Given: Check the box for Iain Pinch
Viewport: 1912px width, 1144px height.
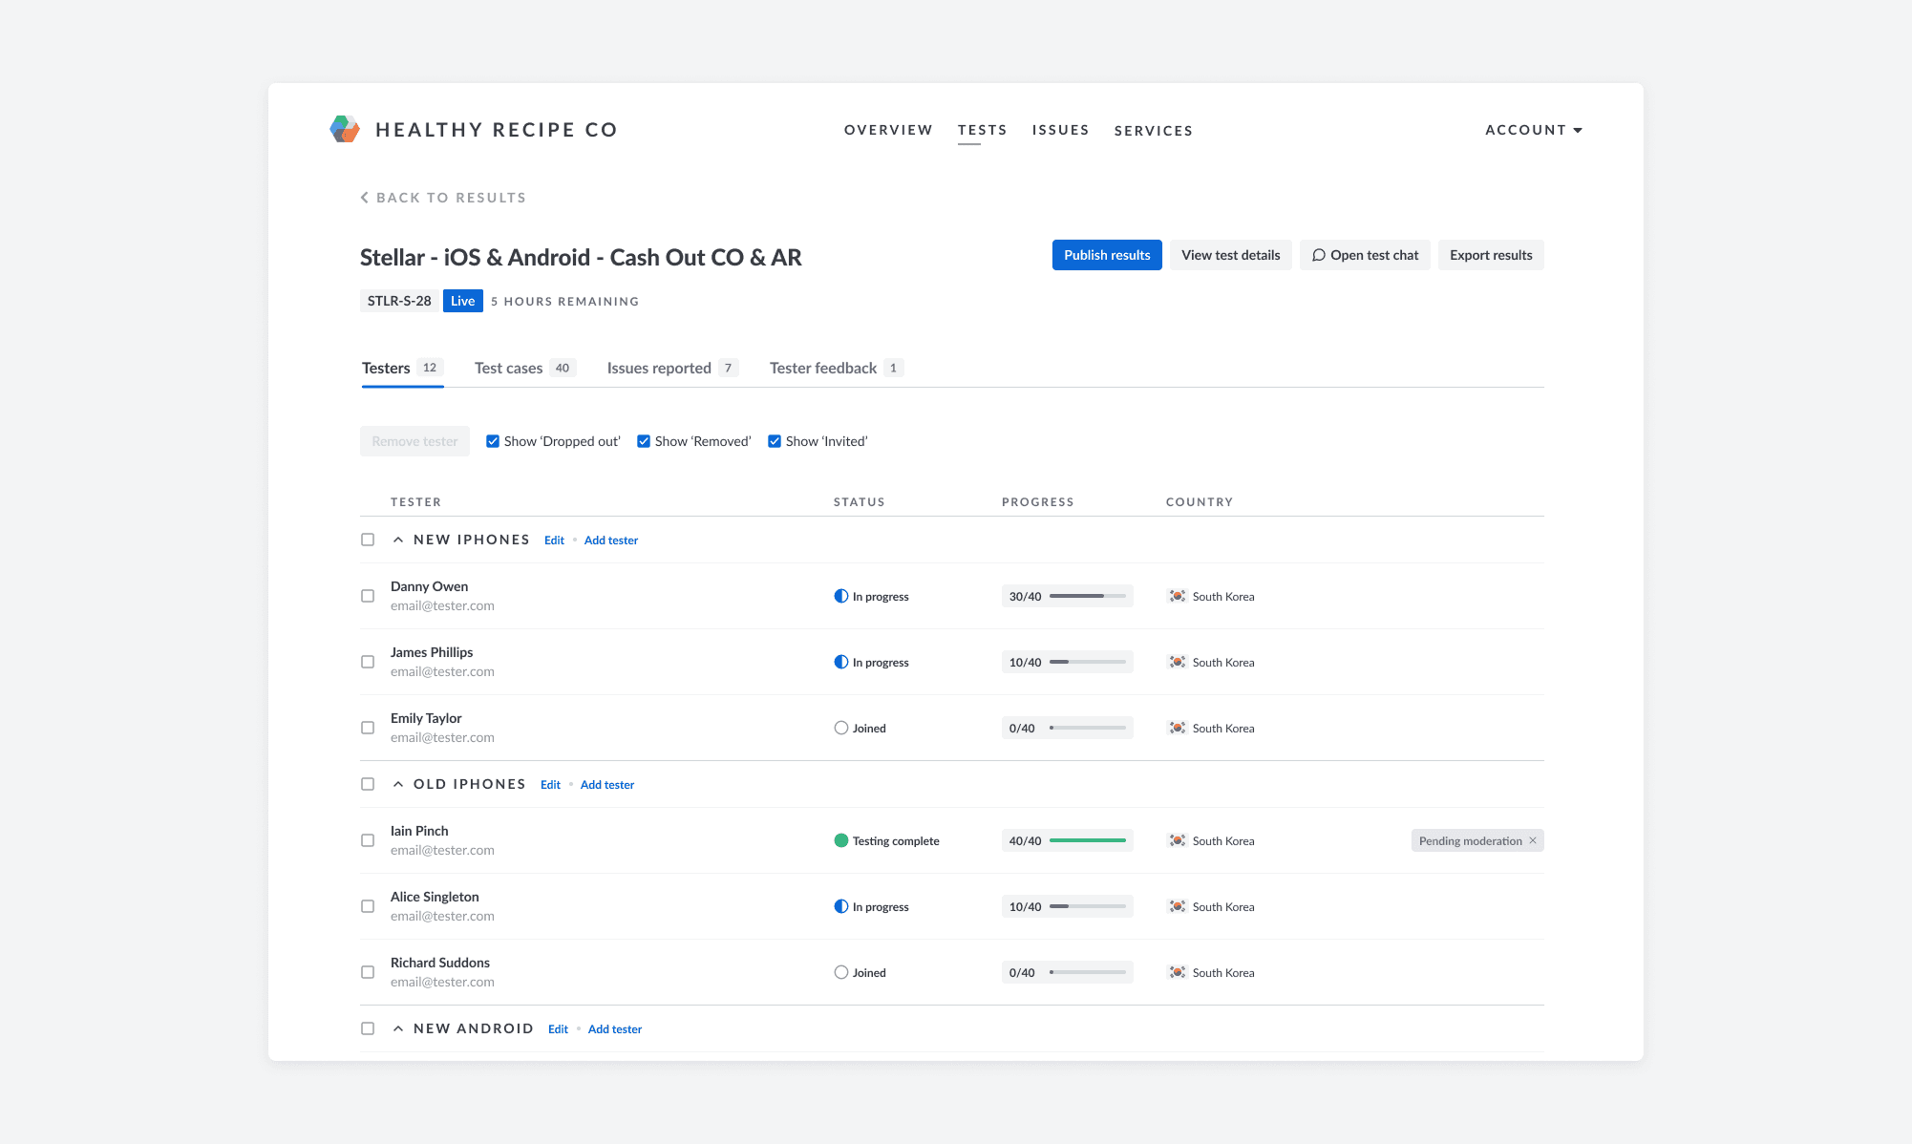Looking at the screenshot, I should point(368,840).
